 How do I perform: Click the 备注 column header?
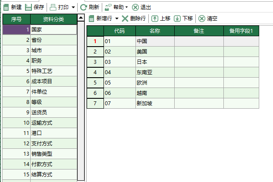click(x=199, y=31)
